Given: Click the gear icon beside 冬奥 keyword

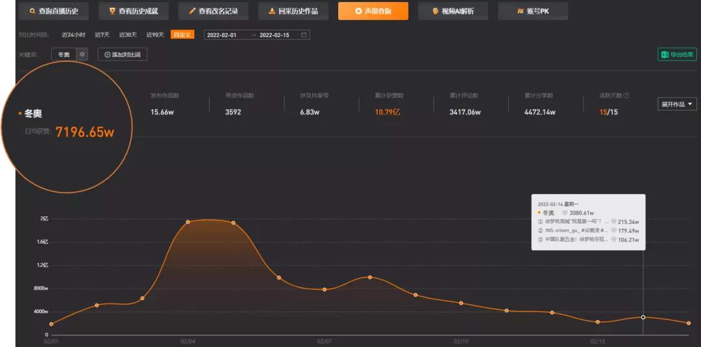Looking at the screenshot, I should click(82, 55).
